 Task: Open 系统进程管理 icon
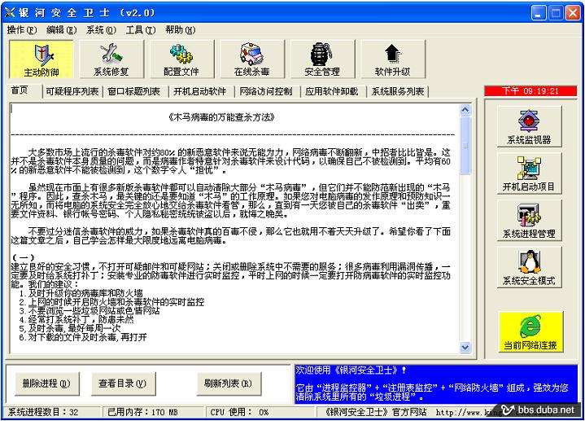(x=529, y=221)
